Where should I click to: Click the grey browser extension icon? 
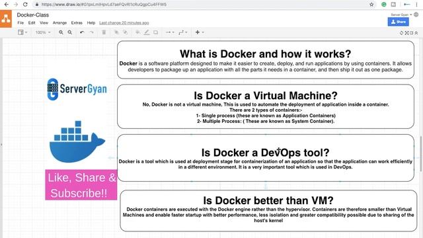(x=394, y=5)
